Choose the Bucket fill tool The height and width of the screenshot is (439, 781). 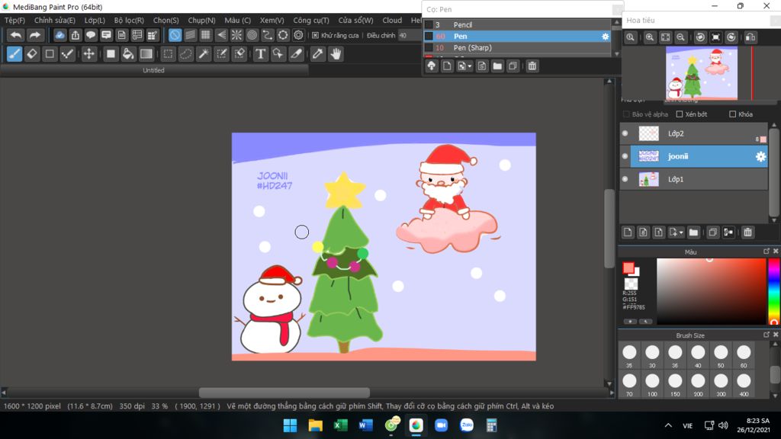point(128,54)
